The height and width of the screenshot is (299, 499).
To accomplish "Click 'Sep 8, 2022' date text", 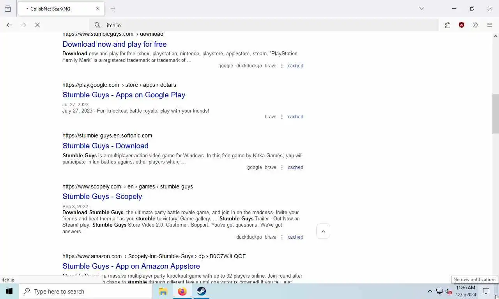I will 75,207.
